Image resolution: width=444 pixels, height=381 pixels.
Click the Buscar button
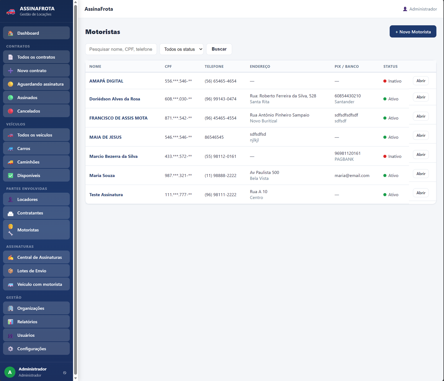(x=219, y=49)
